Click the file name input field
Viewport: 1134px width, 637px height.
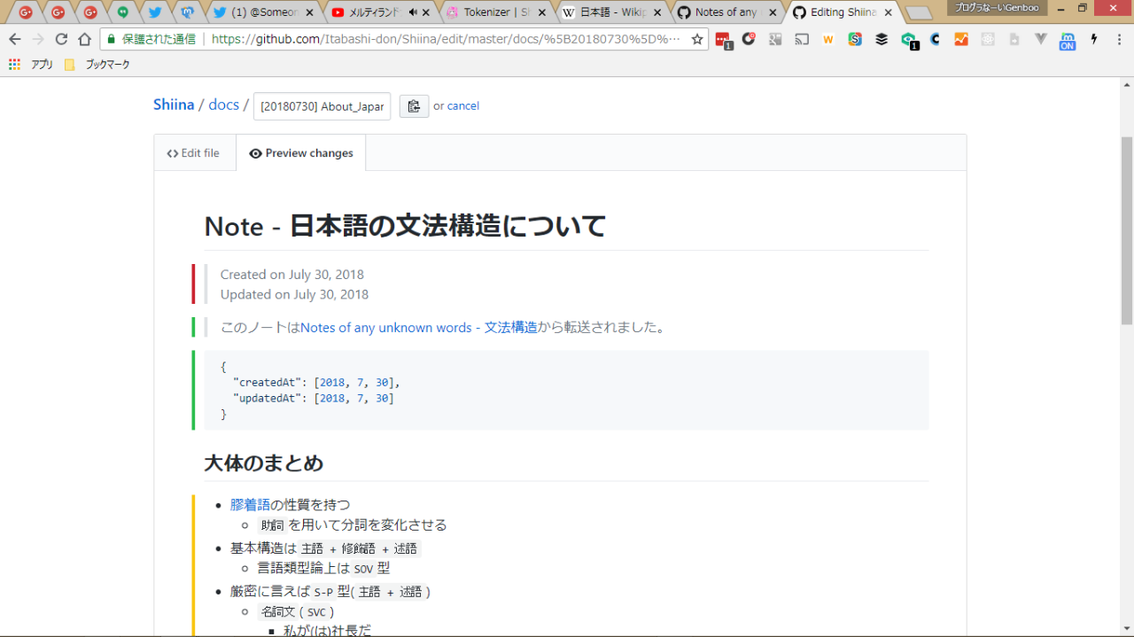pos(322,106)
